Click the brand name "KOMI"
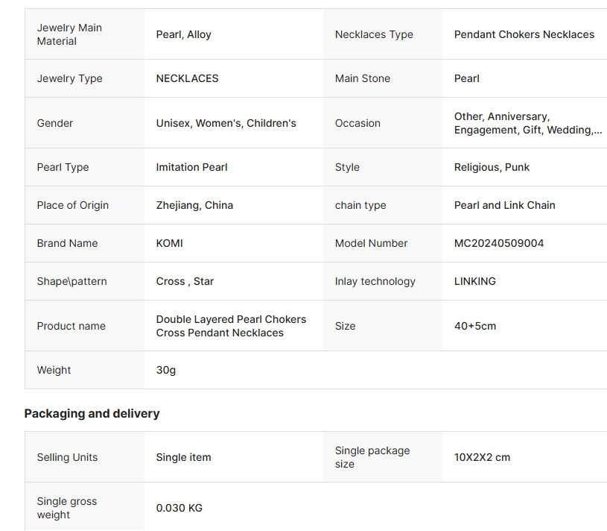Screen dimensions: 607x531 (x=169, y=243)
